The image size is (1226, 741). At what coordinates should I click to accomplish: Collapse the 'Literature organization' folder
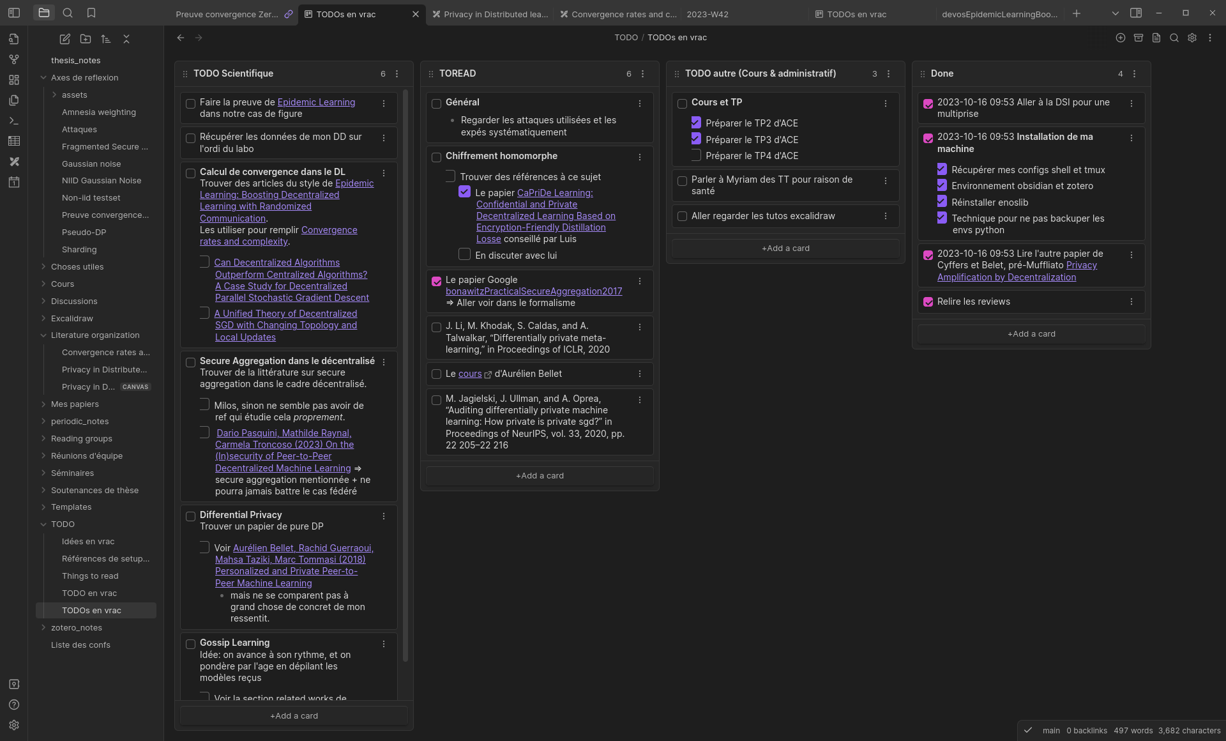coord(43,335)
